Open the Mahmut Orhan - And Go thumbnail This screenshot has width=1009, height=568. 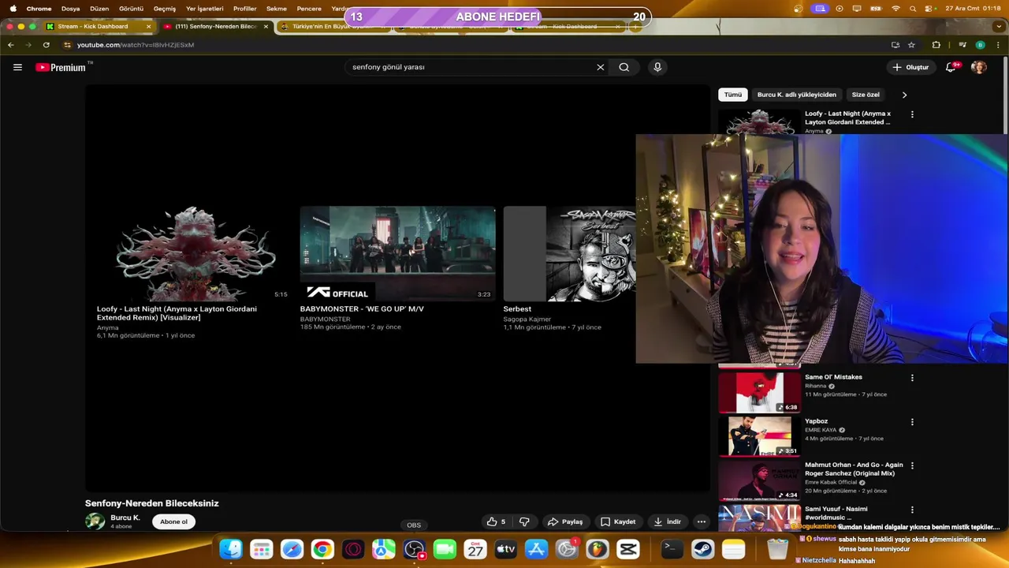(x=759, y=480)
